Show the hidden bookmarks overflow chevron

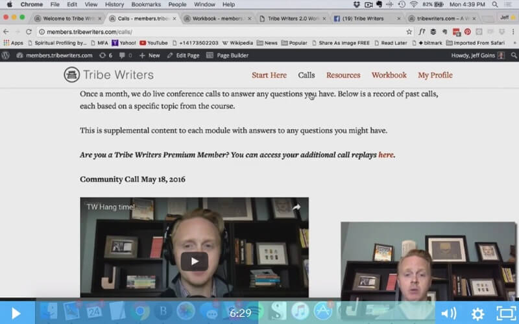(x=514, y=43)
